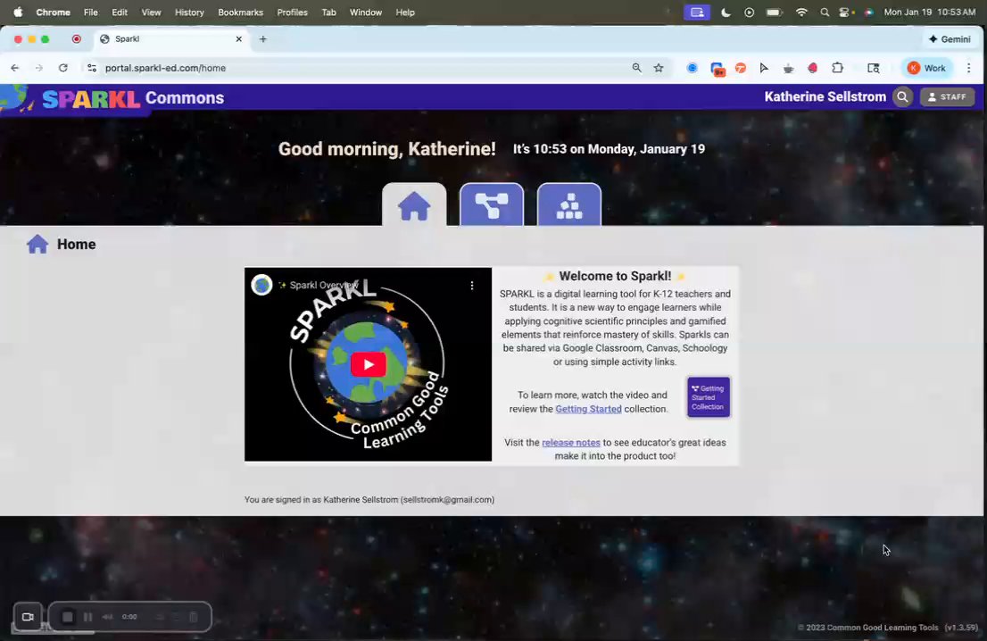Open the Getting Started link
Screen dimensions: 987x641
tap(588, 409)
